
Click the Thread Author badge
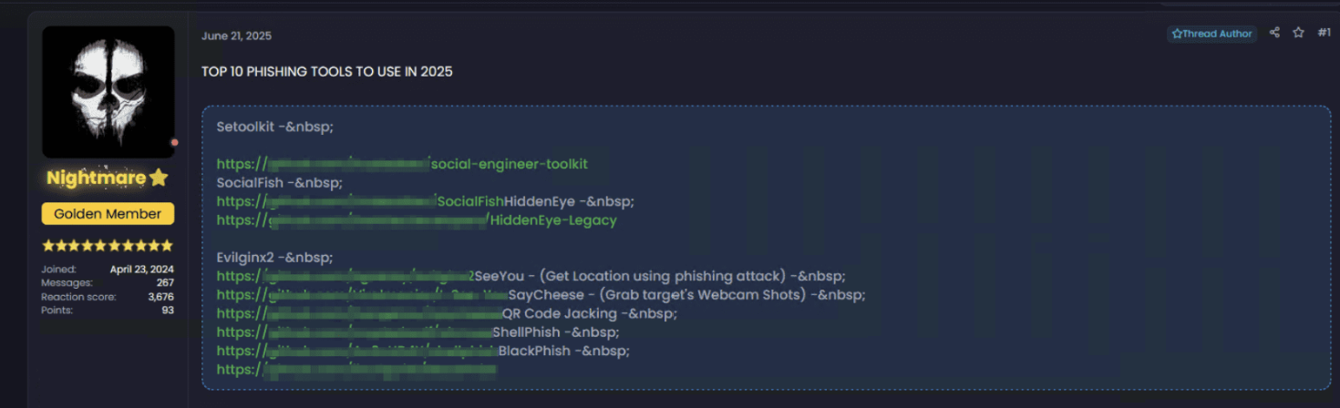(x=1211, y=34)
